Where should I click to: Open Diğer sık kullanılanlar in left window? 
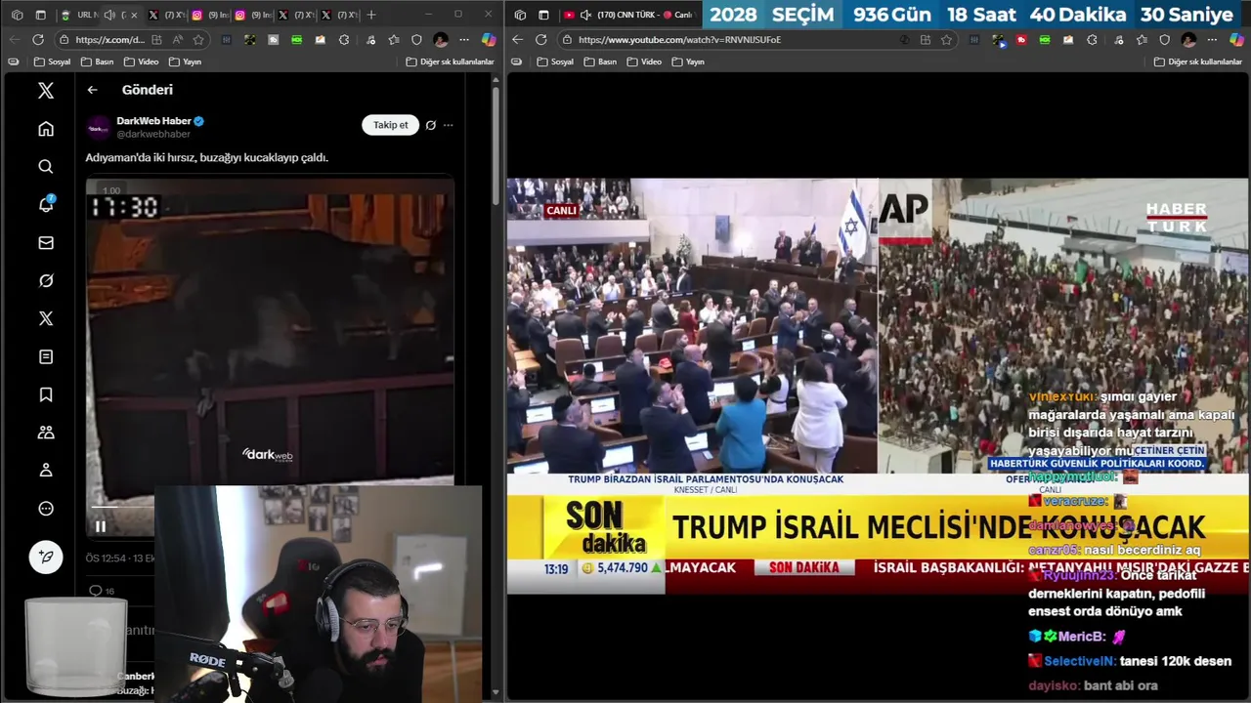pos(450,62)
